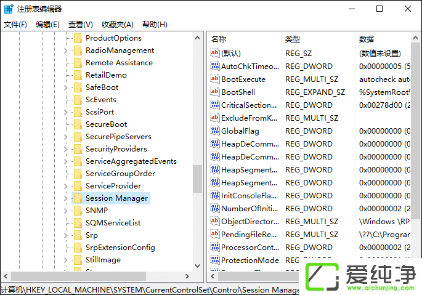Expand the SNMP key arrow
This screenshot has width=422, height=295.
click(x=66, y=211)
